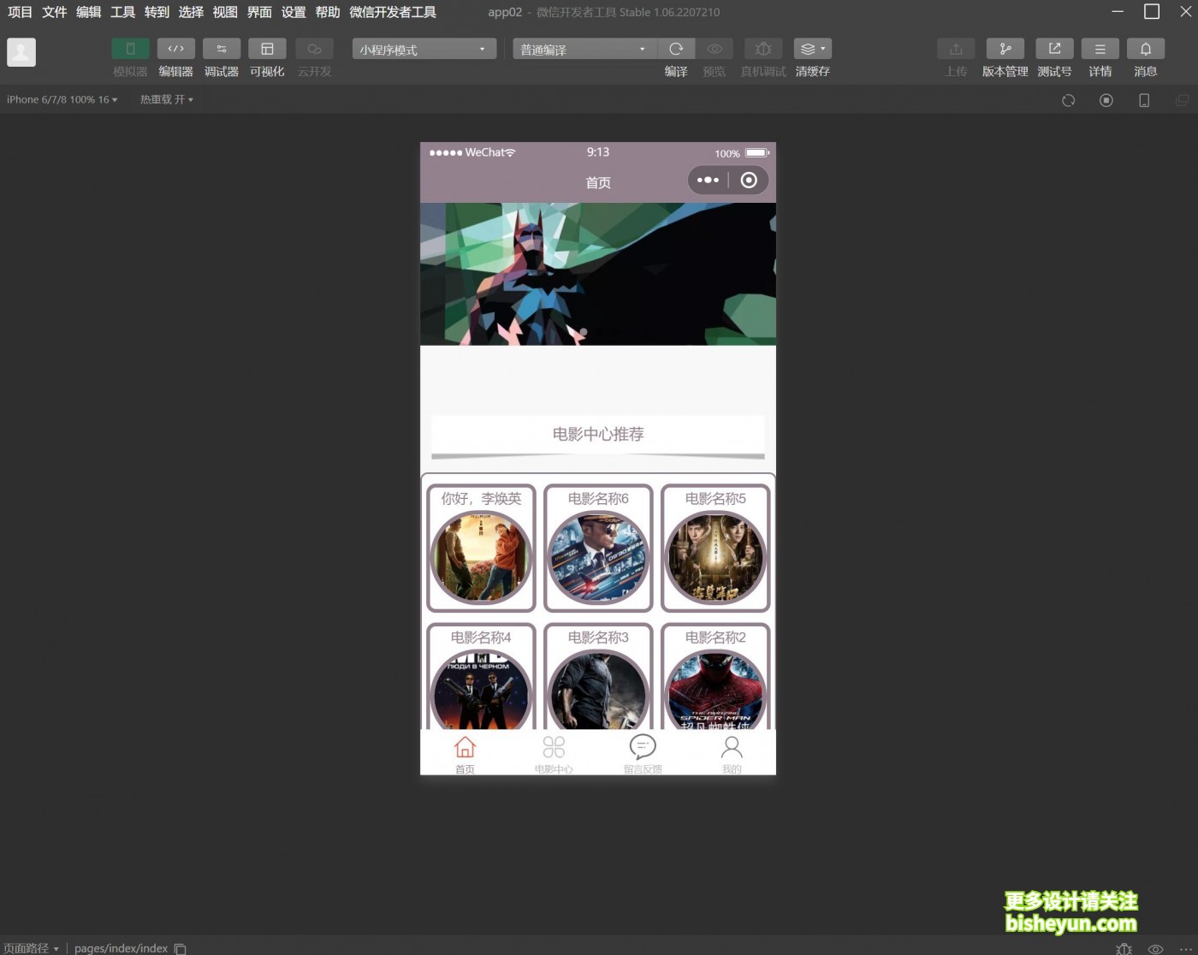Open the 页面路径 page path dropdown
The width and height of the screenshot is (1198, 955).
(32, 948)
